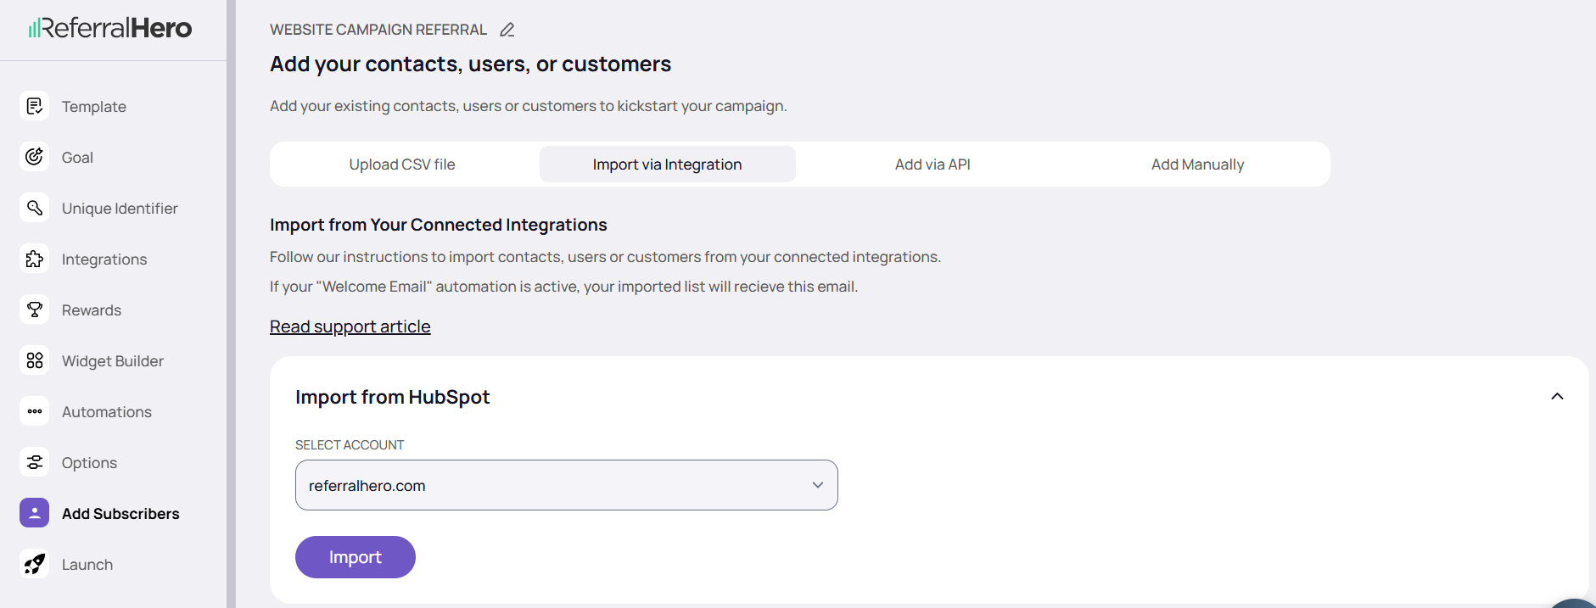The height and width of the screenshot is (608, 1596).
Task: Select the Automations dots icon
Action: [x=34, y=411]
